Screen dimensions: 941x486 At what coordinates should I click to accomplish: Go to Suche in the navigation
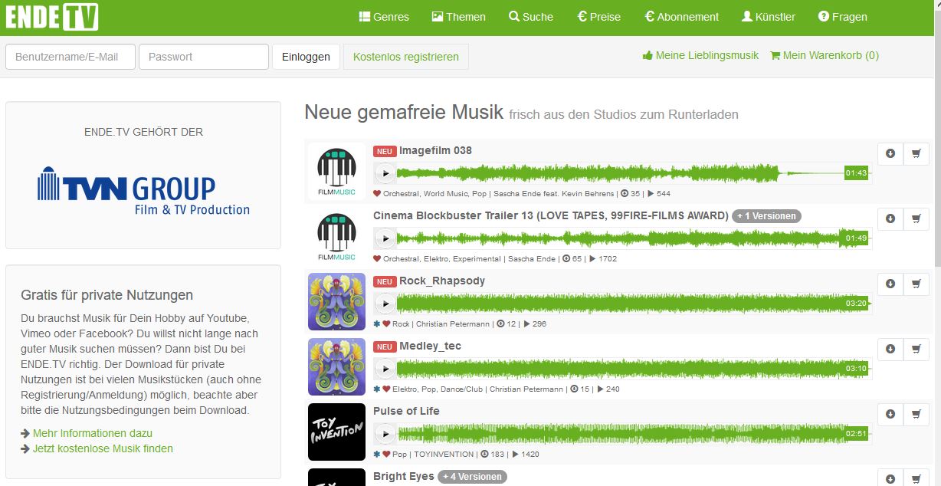(531, 17)
